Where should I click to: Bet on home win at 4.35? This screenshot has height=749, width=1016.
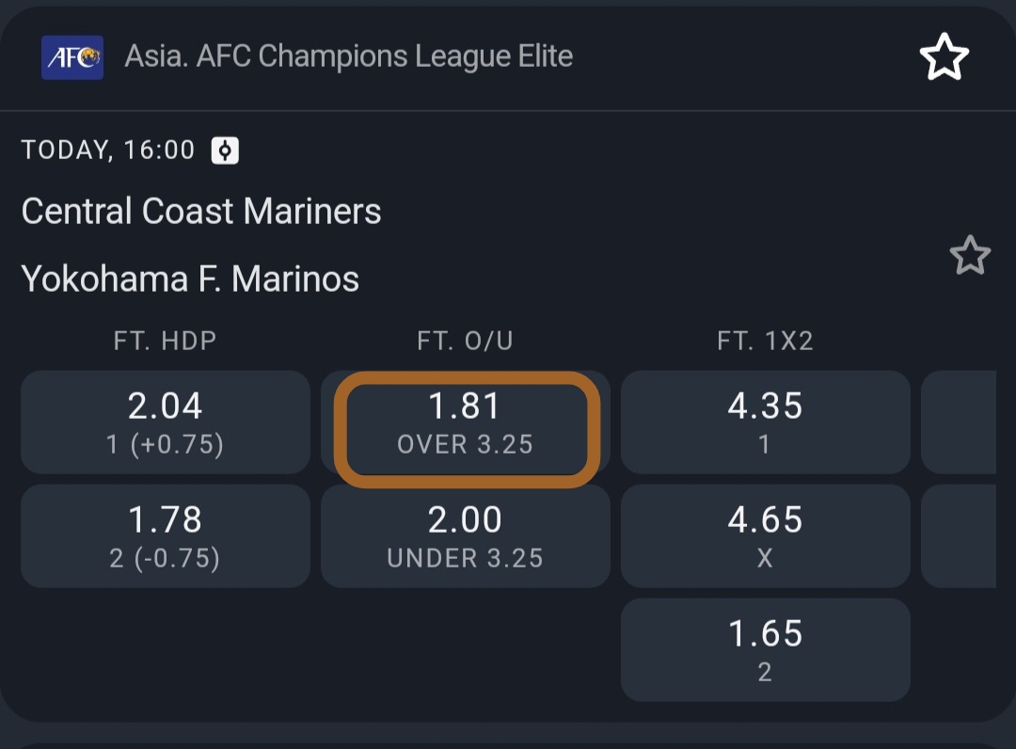[765, 422]
